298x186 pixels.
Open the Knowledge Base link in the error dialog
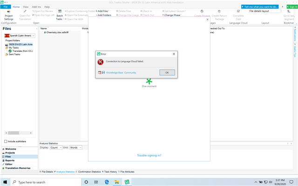click(x=115, y=73)
